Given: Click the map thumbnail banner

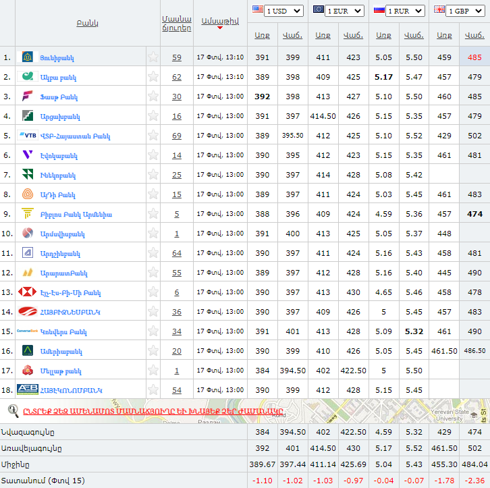Looking at the screenshot, I should 245,411.
